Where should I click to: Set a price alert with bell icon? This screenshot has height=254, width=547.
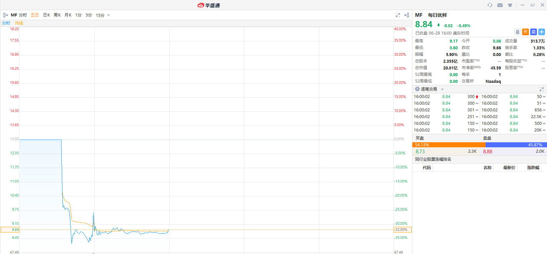click(x=517, y=32)
